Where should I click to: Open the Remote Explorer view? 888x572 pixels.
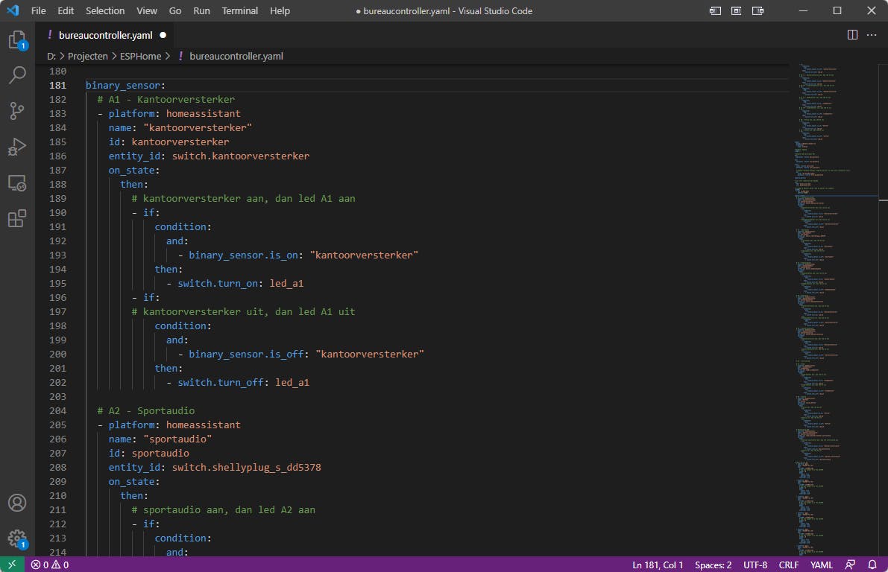point(17,182)
